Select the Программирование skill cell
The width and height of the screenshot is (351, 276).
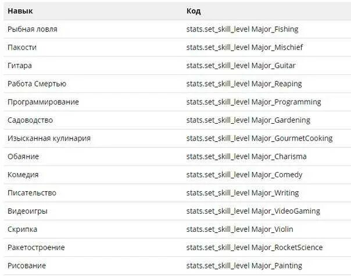tap(43, 102)
